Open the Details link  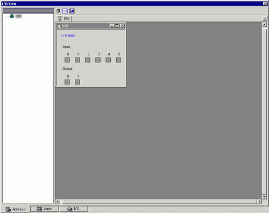[68, 35]
